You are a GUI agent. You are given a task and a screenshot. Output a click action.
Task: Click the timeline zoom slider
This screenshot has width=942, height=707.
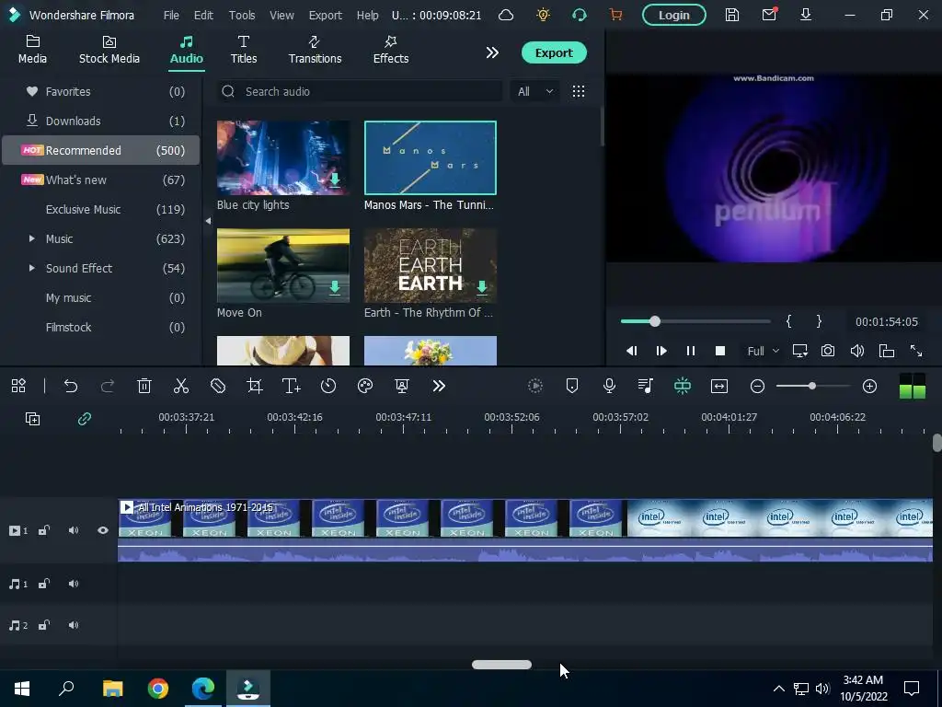pyautogui.click(x=813, y=386)
